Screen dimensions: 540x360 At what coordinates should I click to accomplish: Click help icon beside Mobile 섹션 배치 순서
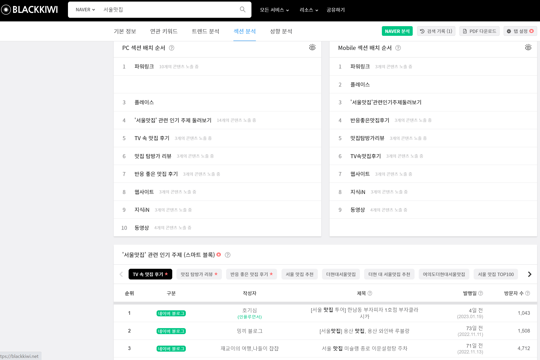click(x=398, y=48)
